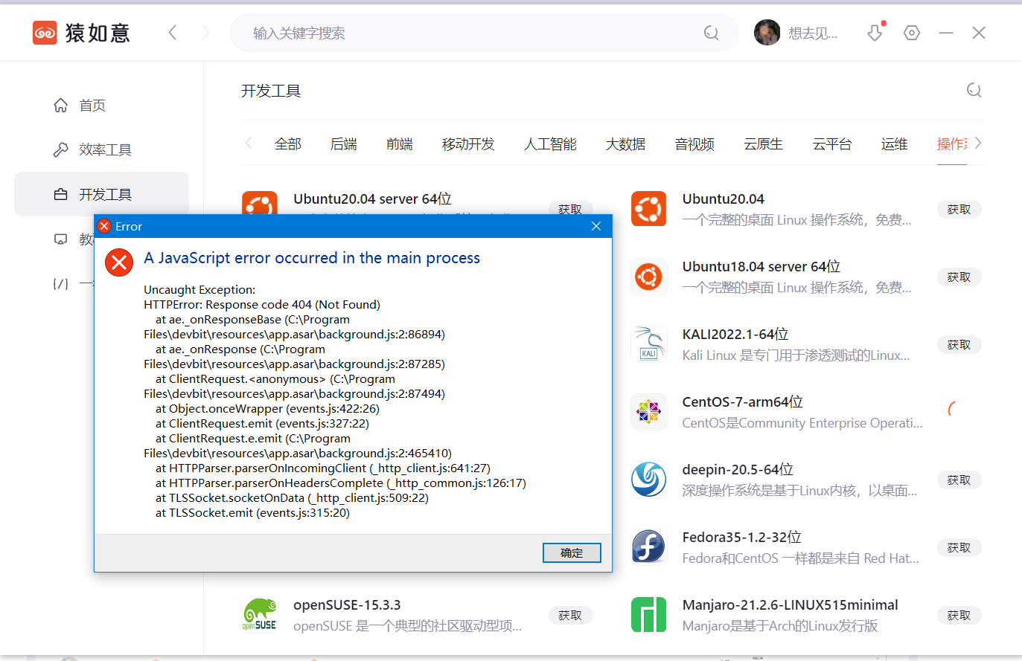
Task: Get Fedora35-1.2-32位 via 获取
Action: pos(959,548)
